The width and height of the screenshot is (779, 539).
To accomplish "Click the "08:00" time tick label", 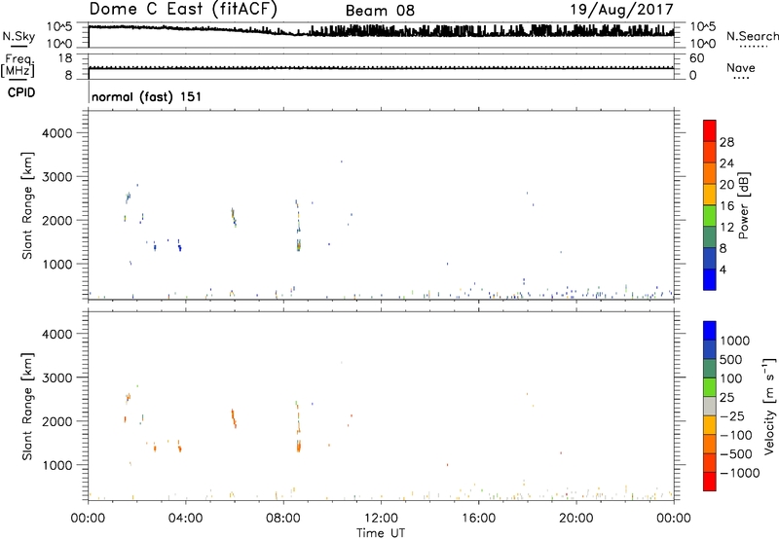I will tap(283, 519).
